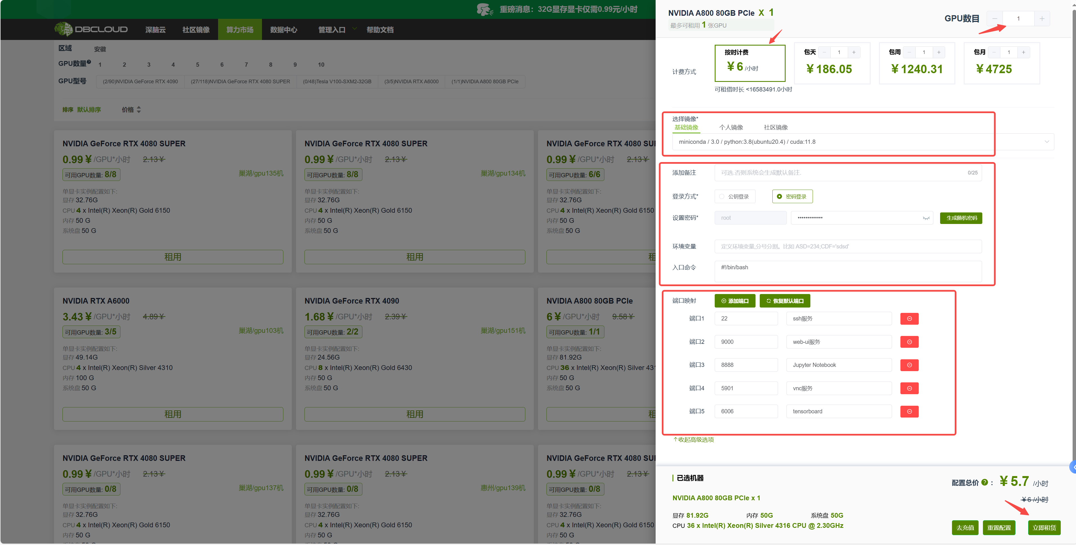1076x545 pixels.
Task: Click the 配置总价 help question icon
Action: click(985, 482)
